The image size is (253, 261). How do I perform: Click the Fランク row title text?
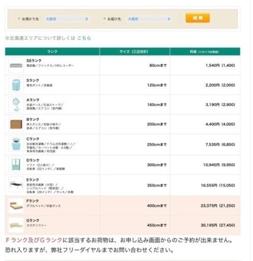click(x=33, y=201)
